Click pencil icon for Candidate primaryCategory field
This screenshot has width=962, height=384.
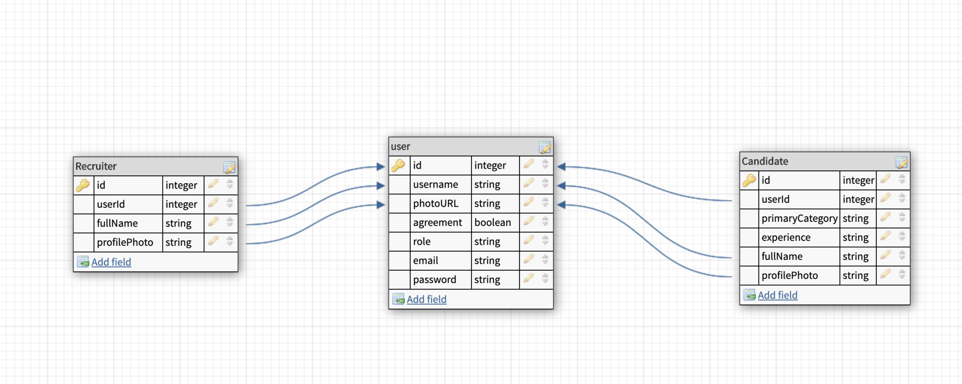[886, 217]
